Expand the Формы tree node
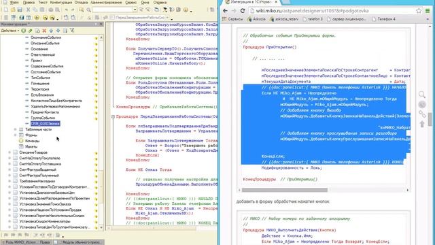Image resolution: width=435 pixels, height=245 pixels. pyautogui.click(x=15, y=135)
